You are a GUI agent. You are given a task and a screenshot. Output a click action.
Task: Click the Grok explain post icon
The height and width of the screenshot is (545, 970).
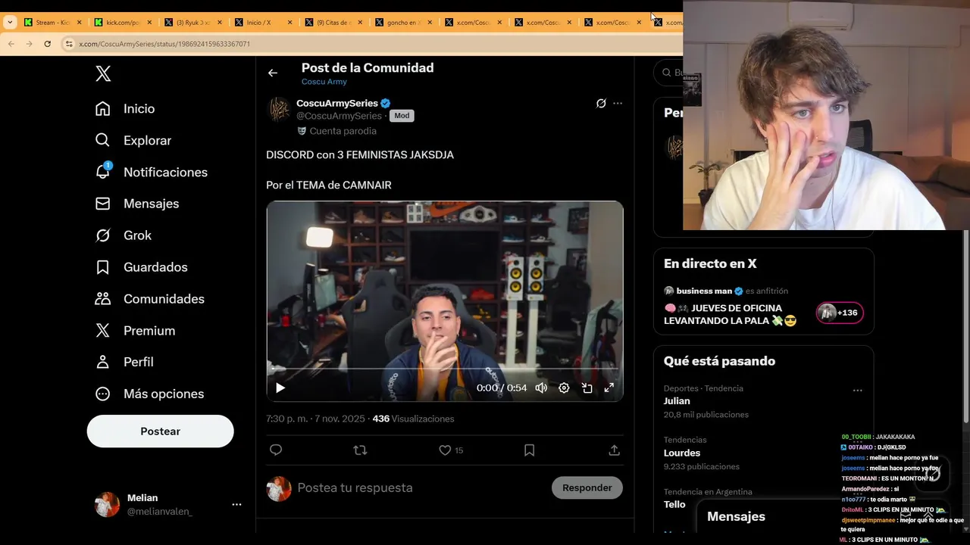point(601,103)
